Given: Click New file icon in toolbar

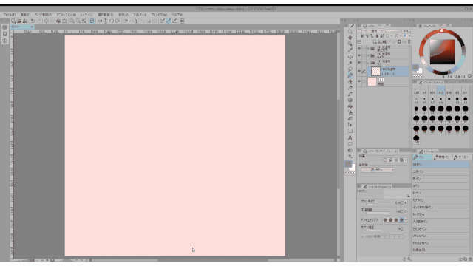Looking at the screenshot, I should [13, 21].
